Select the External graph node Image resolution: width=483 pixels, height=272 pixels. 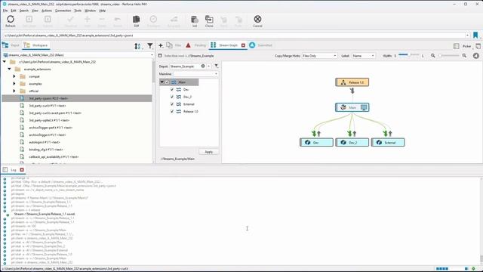tap(388, 143)
